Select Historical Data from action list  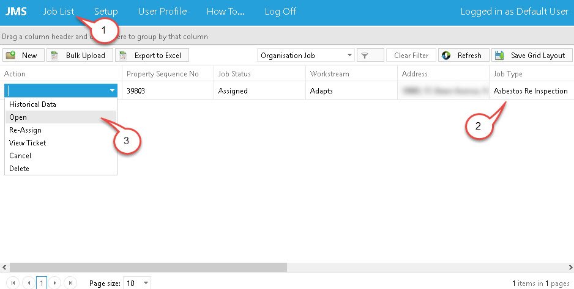[61, 104]
